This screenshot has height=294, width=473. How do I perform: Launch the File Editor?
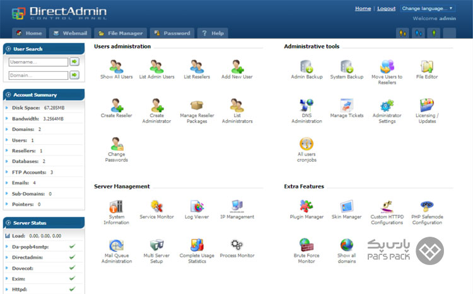(x=427, y=70)
